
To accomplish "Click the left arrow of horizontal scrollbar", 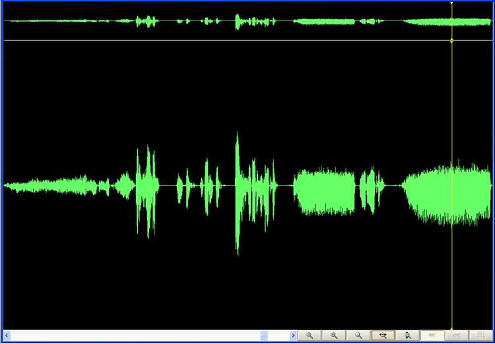I will pos(7,336).
